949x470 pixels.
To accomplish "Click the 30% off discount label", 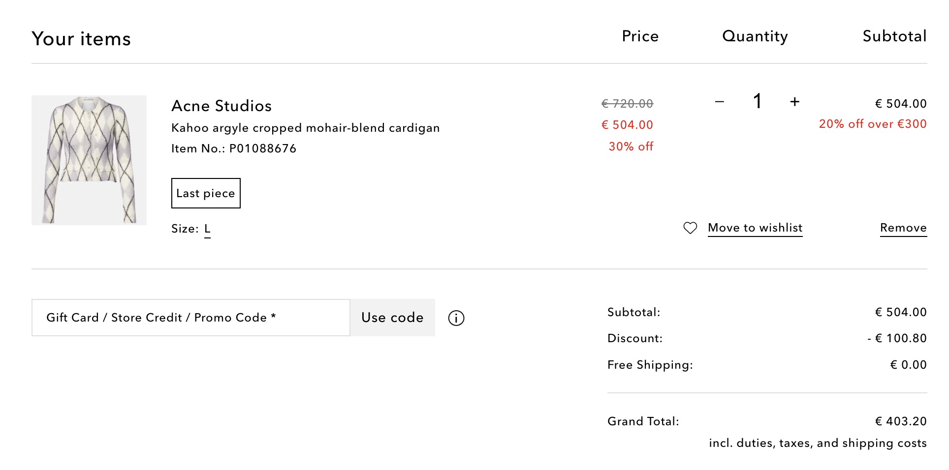I will coord(631,147).
